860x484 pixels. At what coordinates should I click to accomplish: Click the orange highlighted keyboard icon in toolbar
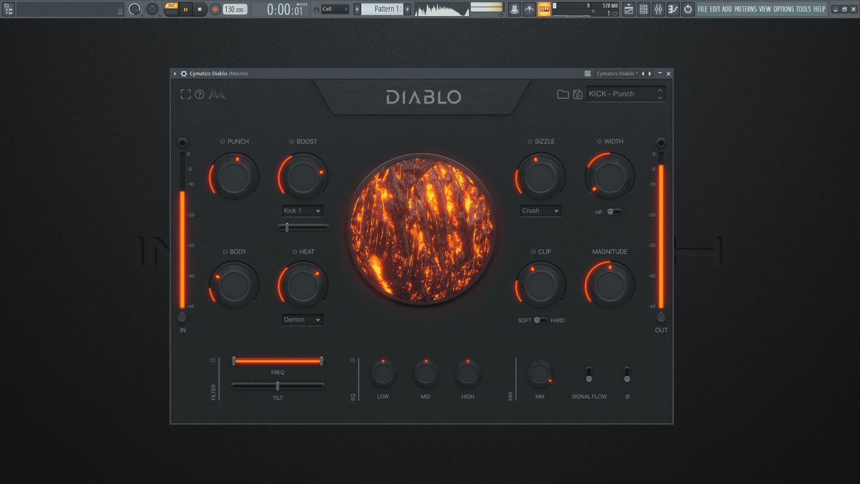click(544, 9)
